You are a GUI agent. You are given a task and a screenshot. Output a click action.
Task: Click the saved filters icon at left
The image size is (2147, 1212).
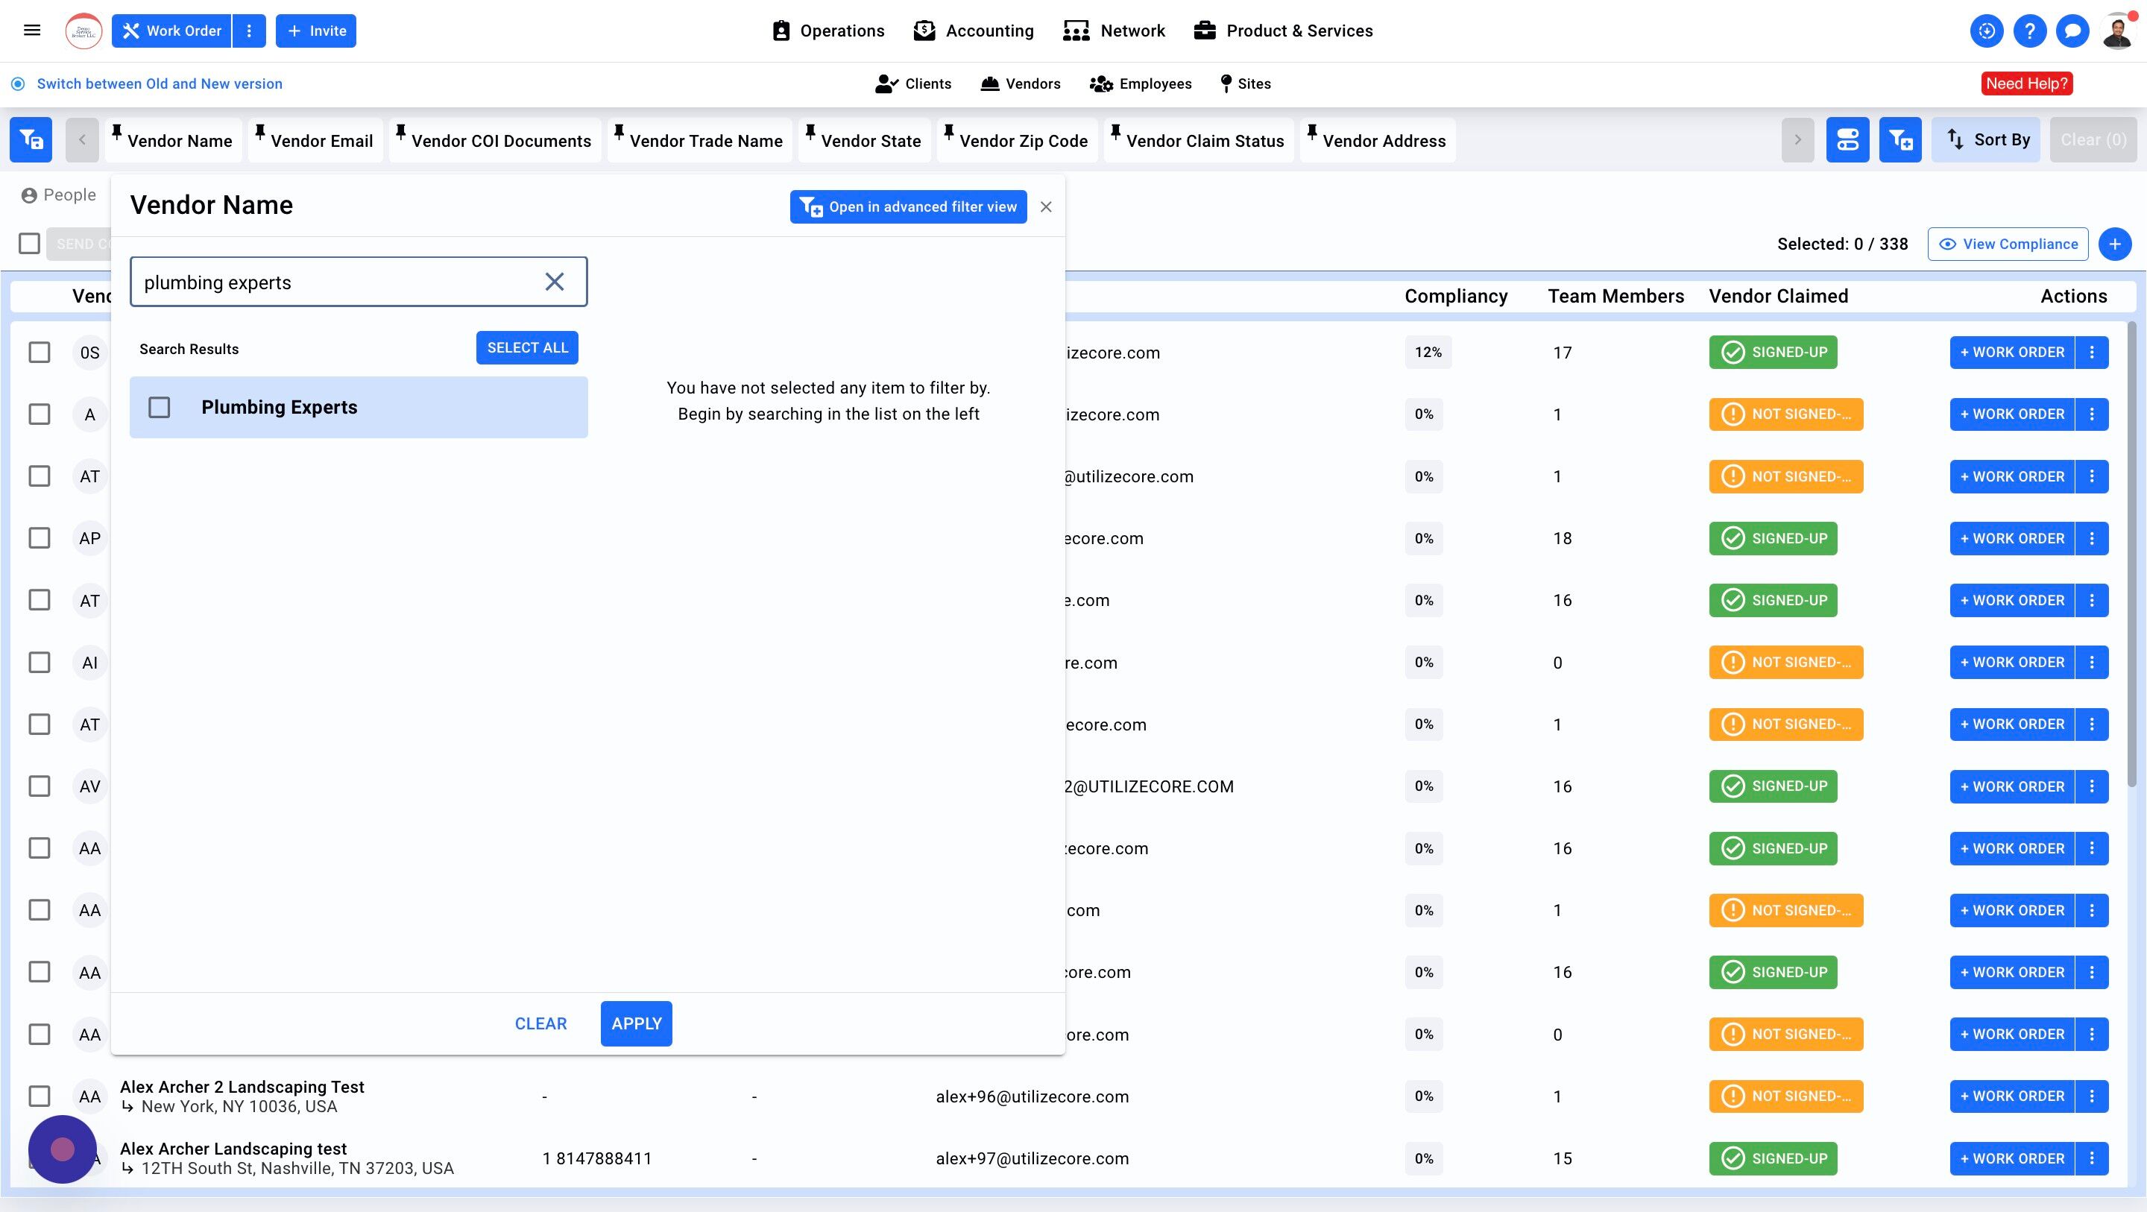pos(31,140)
